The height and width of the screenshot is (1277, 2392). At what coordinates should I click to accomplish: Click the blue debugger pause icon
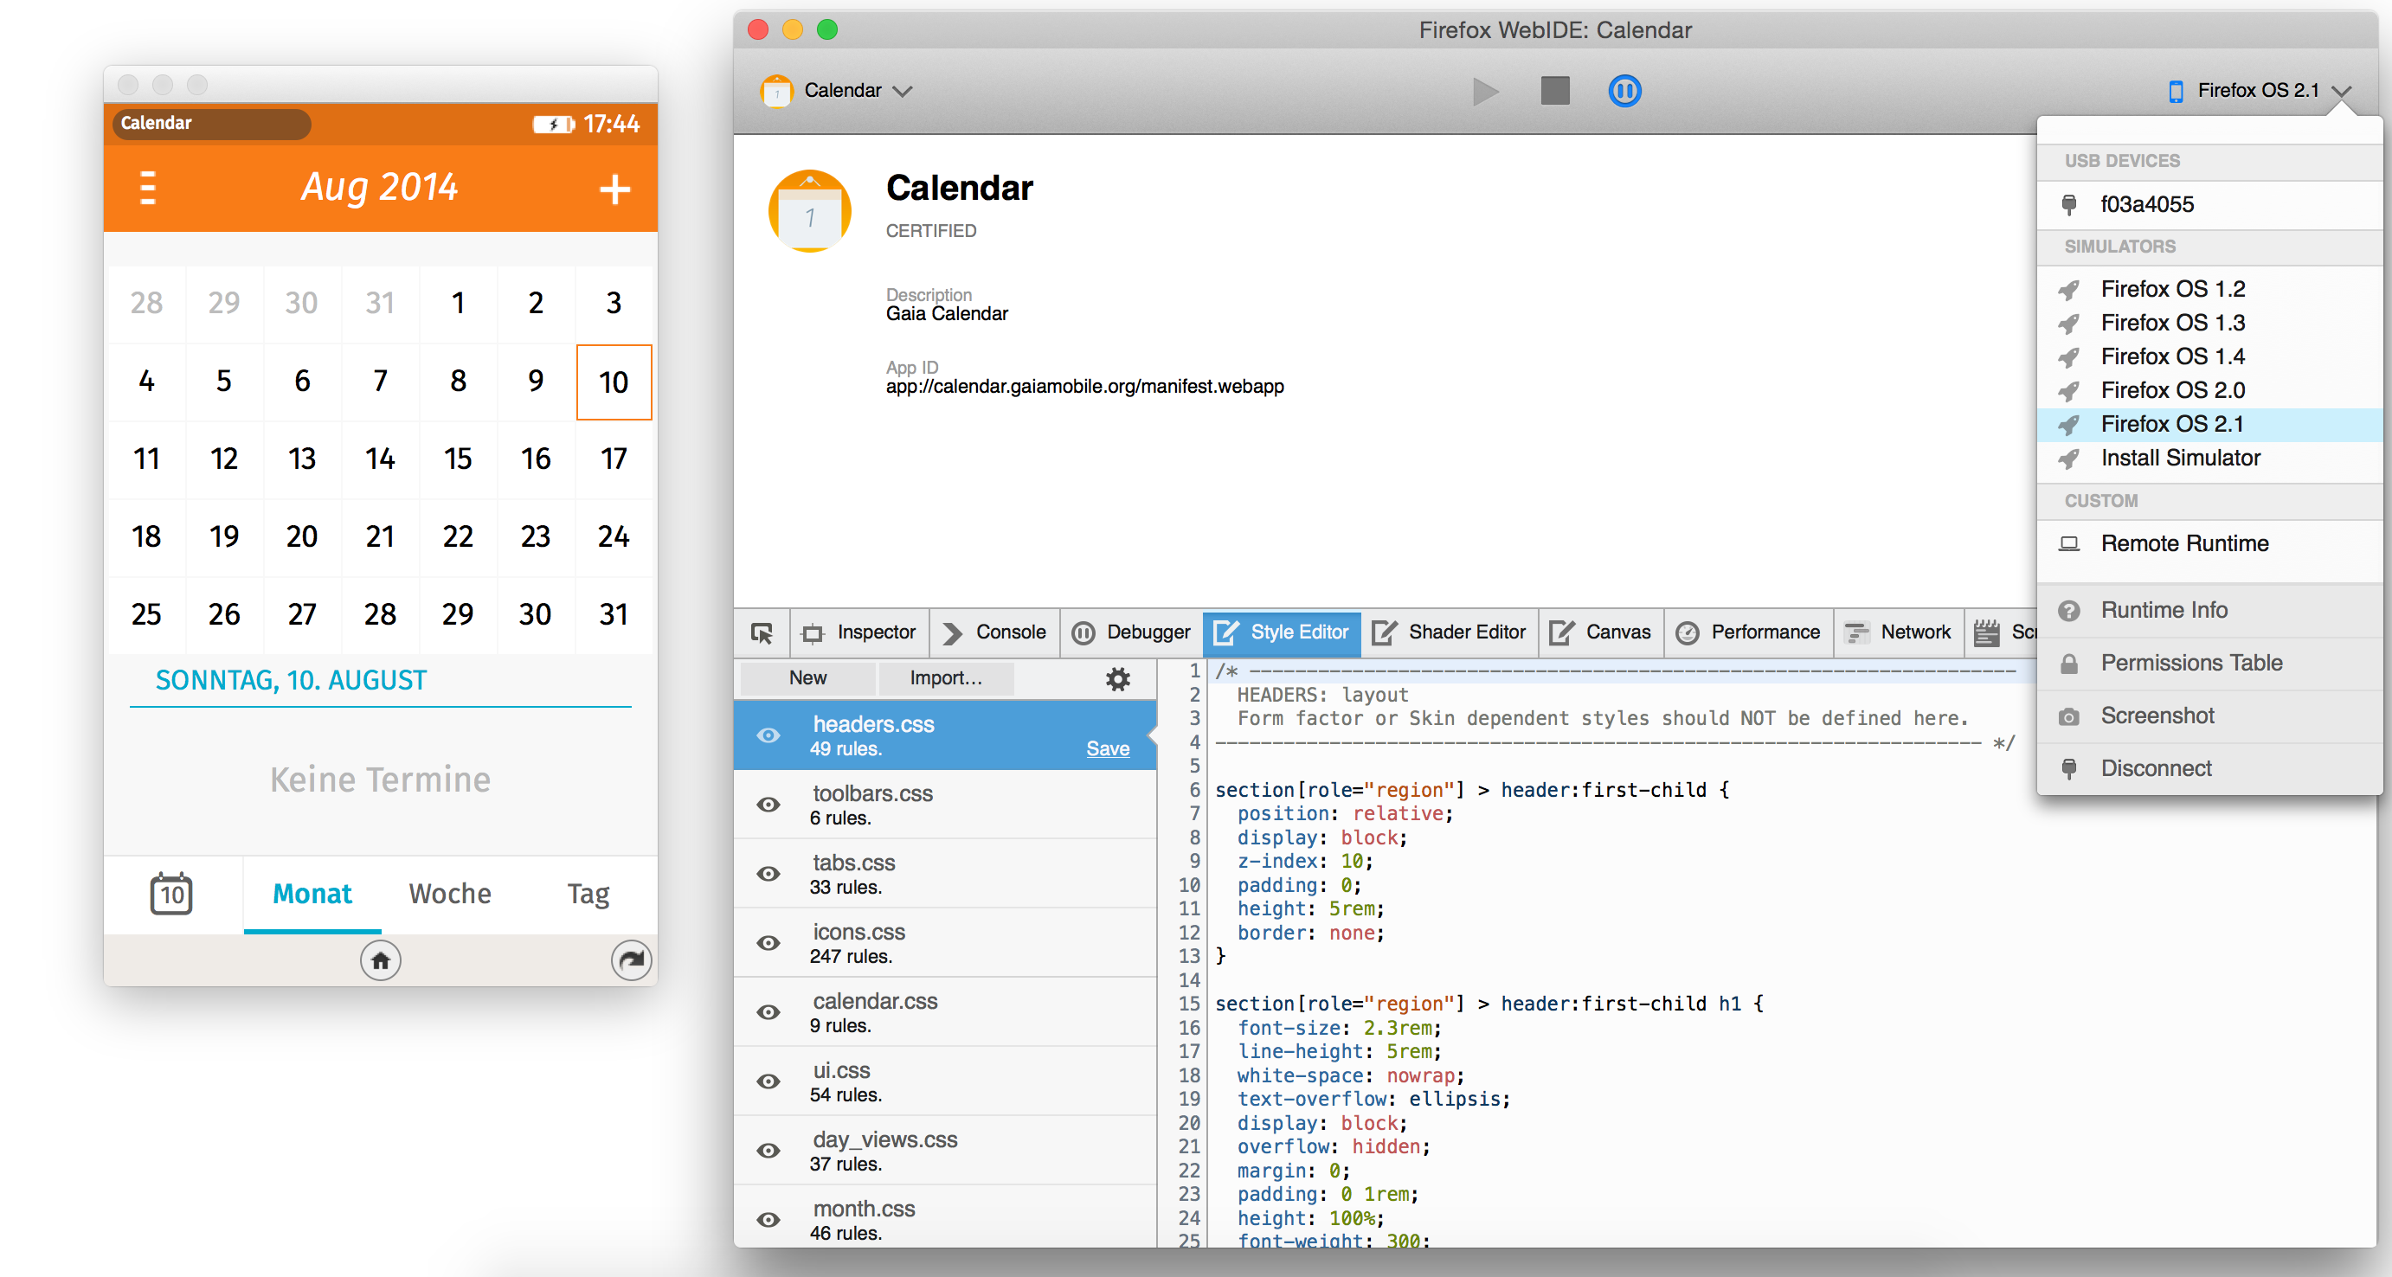click(x=1624, y=91)
